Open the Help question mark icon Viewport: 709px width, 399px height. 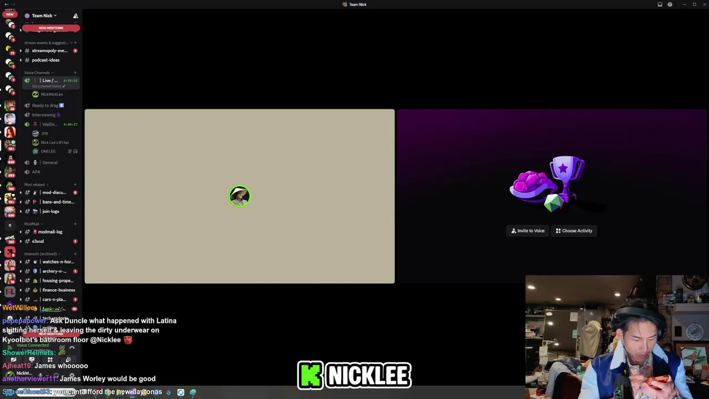coord(670,4)
